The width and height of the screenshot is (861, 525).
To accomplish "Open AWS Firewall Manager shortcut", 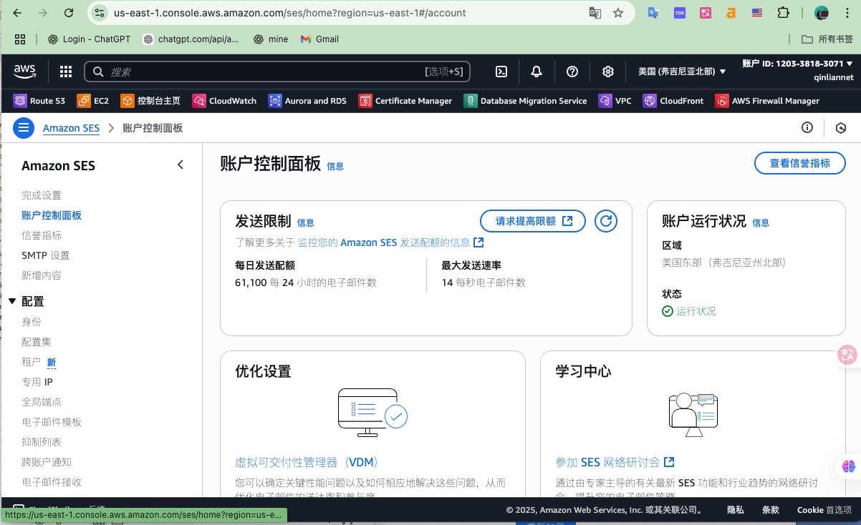I will 767,101.
